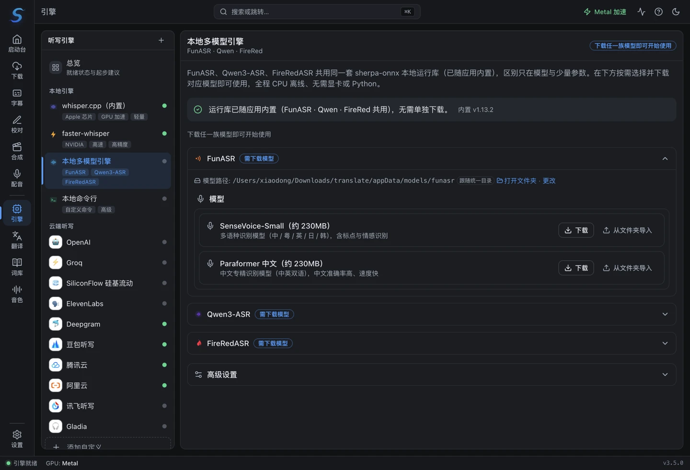
Task: Open the 音色 voice timbre sidebar icon
Action: pyautogui.click(x=17, y=293)
